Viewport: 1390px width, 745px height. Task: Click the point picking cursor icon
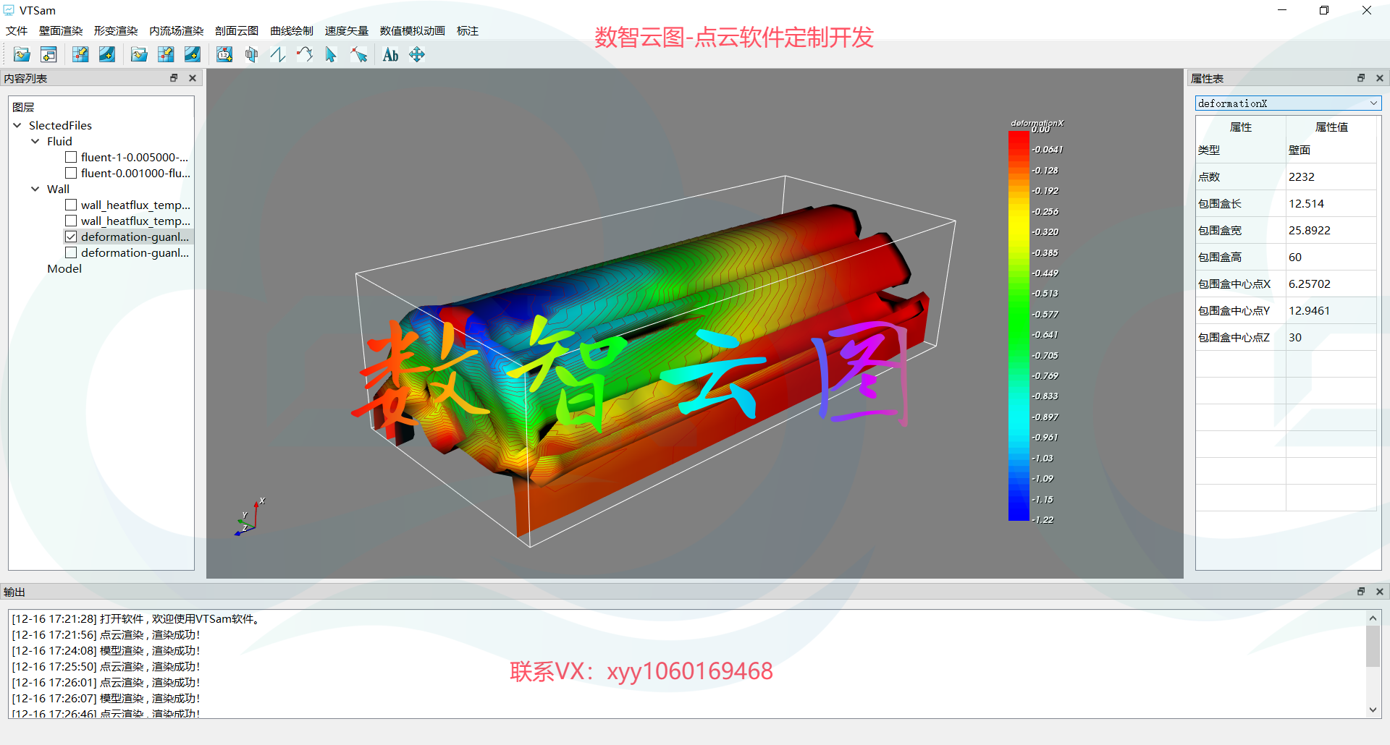pos(358,55)
